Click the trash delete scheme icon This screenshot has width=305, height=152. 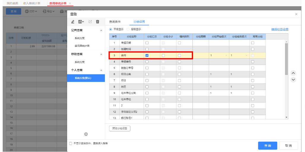click(x=98, y=22)
